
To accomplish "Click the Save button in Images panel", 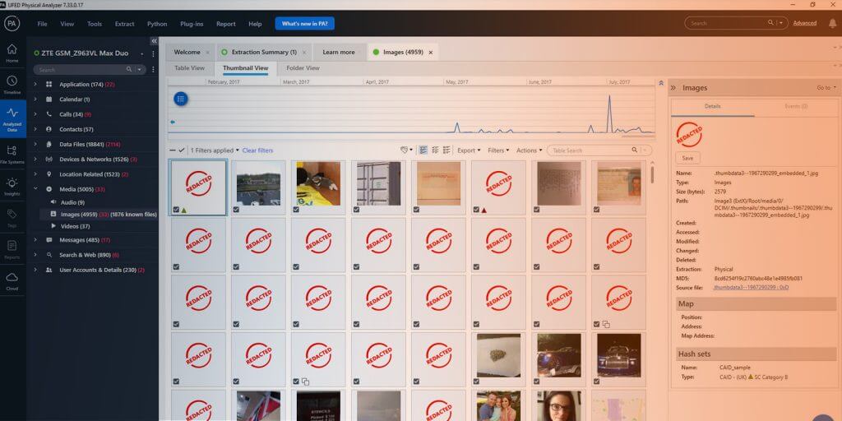I will (687, 158).
